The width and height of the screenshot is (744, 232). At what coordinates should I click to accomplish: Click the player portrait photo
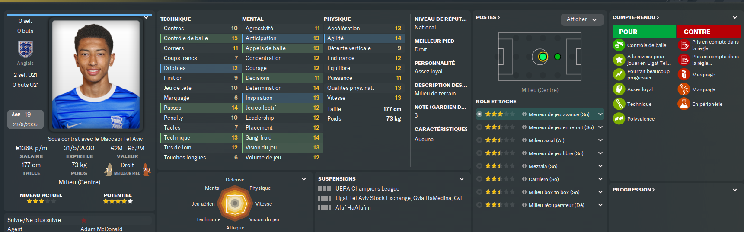[x=96, y=74]
